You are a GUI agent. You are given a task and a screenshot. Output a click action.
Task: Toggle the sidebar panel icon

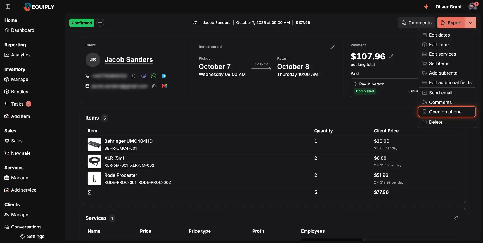[x=8, y=7]
